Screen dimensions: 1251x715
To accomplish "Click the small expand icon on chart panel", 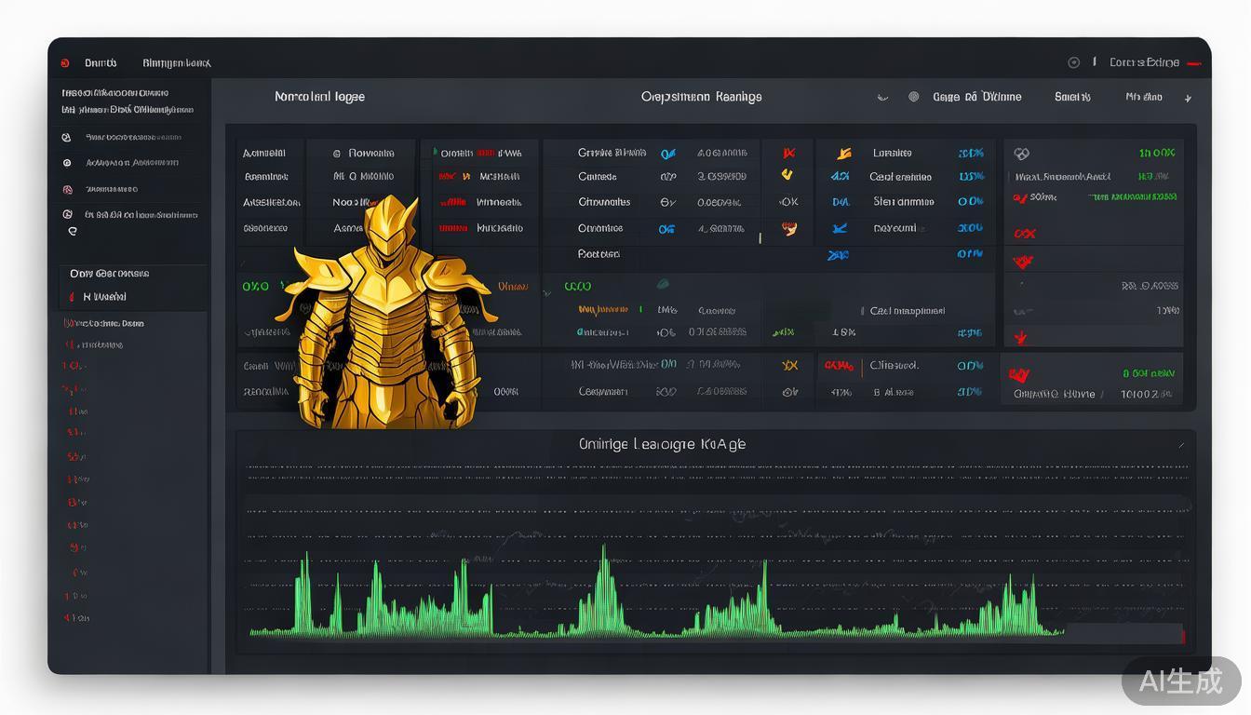I will (x=1182, y=444).
